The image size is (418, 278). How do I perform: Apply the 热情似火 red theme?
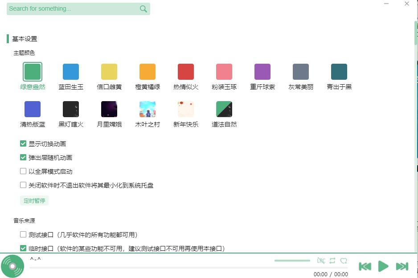185,70
